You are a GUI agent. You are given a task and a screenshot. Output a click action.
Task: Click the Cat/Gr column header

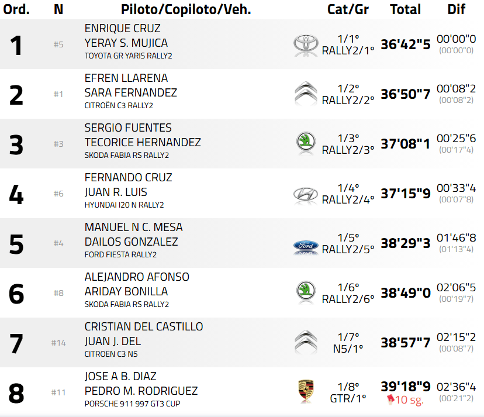click(348, 9)
